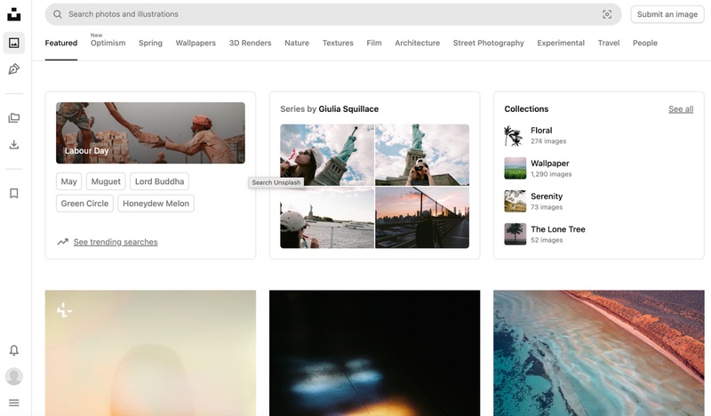This screenshot has width=711, height=416.
Task: Open the aerial turquoise coastline photo
Action: [599, 353]
